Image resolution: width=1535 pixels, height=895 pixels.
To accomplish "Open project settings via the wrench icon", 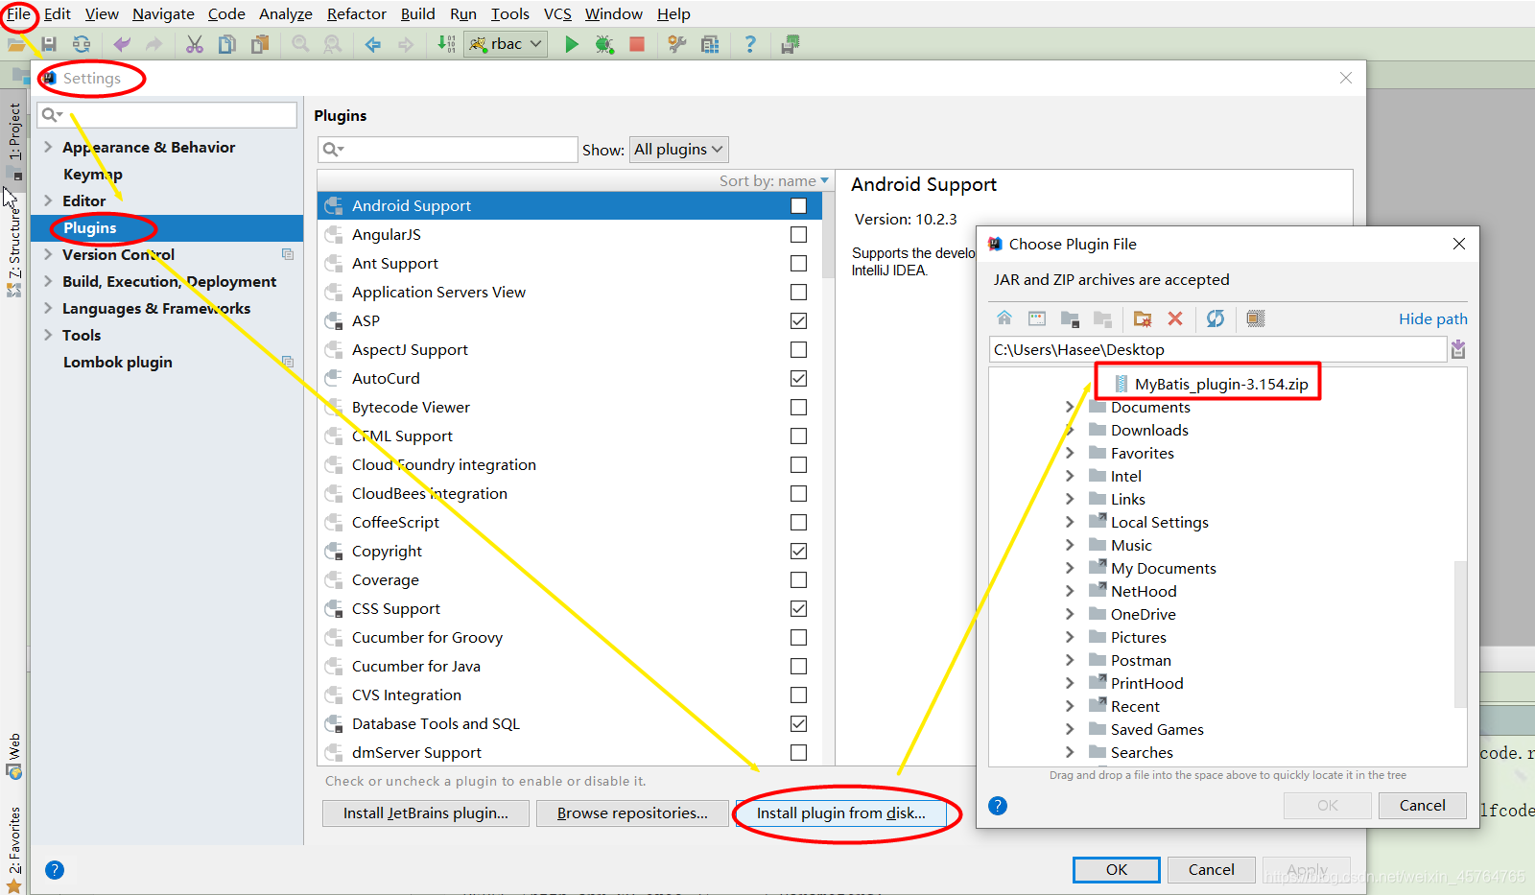I will click(x=676, y=44).
